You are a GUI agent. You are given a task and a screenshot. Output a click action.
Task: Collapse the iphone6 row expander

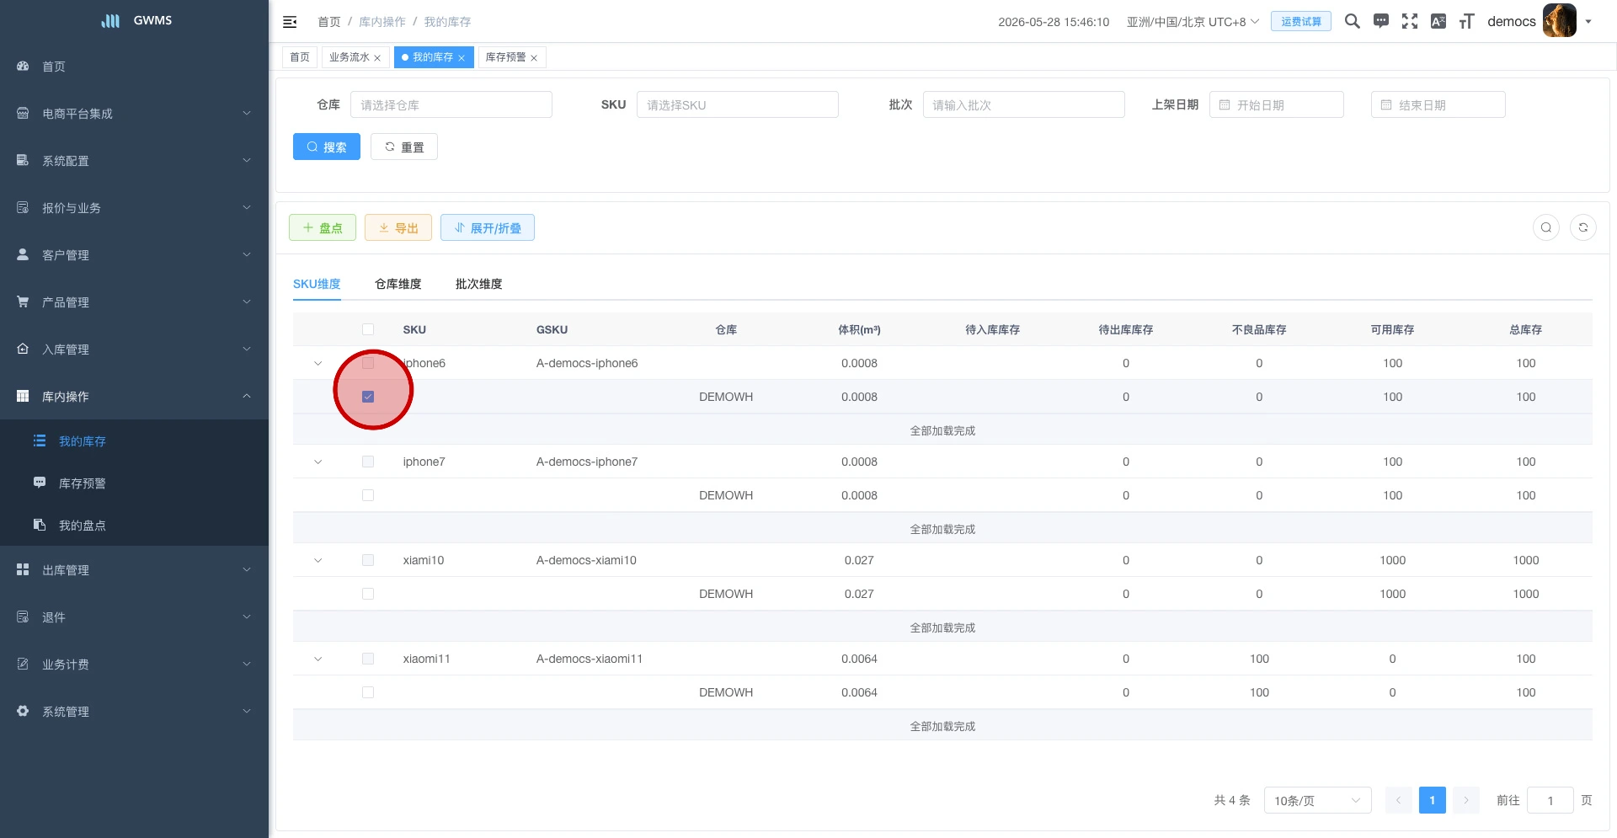318,364
